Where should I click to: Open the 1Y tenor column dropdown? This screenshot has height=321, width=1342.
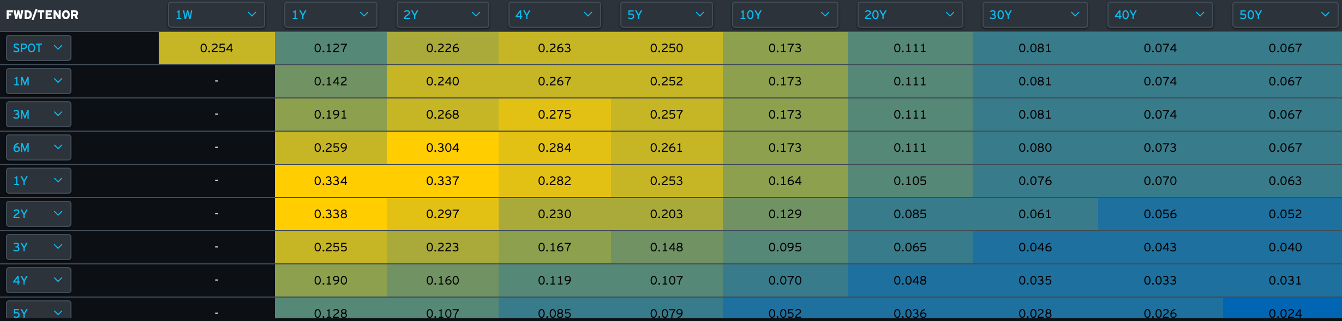331,15
